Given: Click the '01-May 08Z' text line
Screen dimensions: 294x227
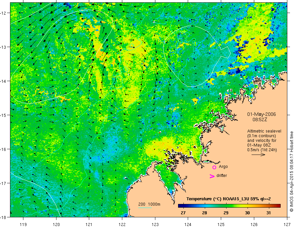Looking at the screenshot, I should [x=259, y=145].
